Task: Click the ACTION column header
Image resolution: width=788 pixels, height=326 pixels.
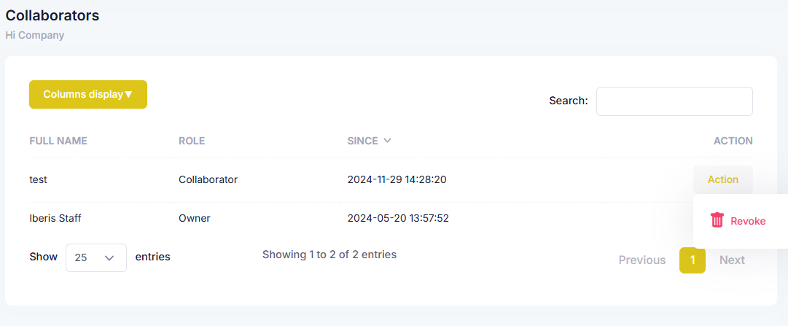Action: [x=733, y=141]
